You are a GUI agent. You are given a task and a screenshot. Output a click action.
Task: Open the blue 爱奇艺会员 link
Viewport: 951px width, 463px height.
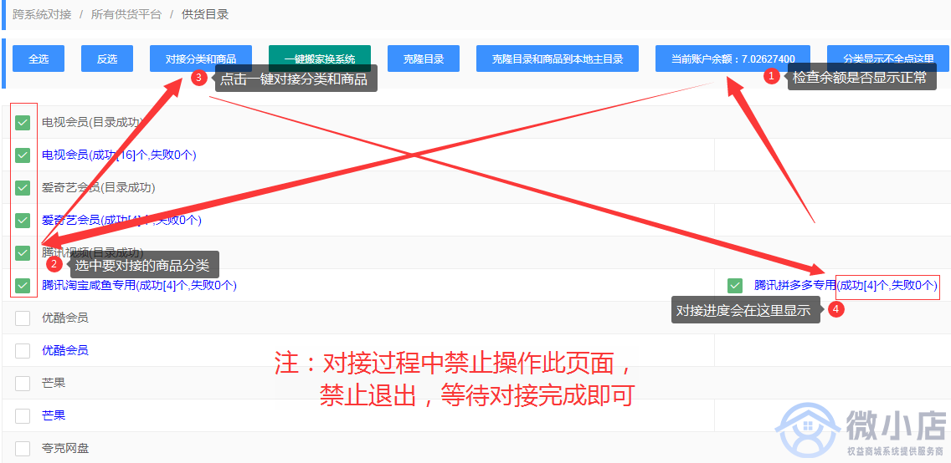(x=121, y=221)
